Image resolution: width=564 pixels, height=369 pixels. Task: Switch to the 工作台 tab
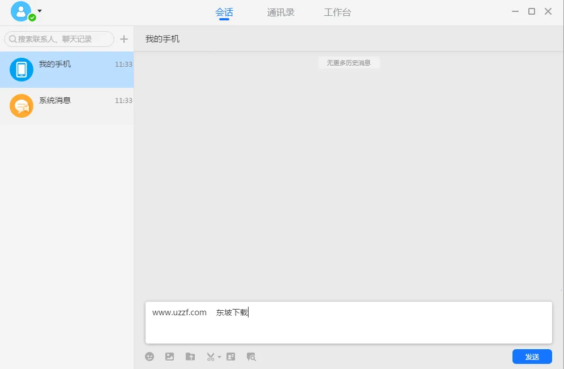337,12
